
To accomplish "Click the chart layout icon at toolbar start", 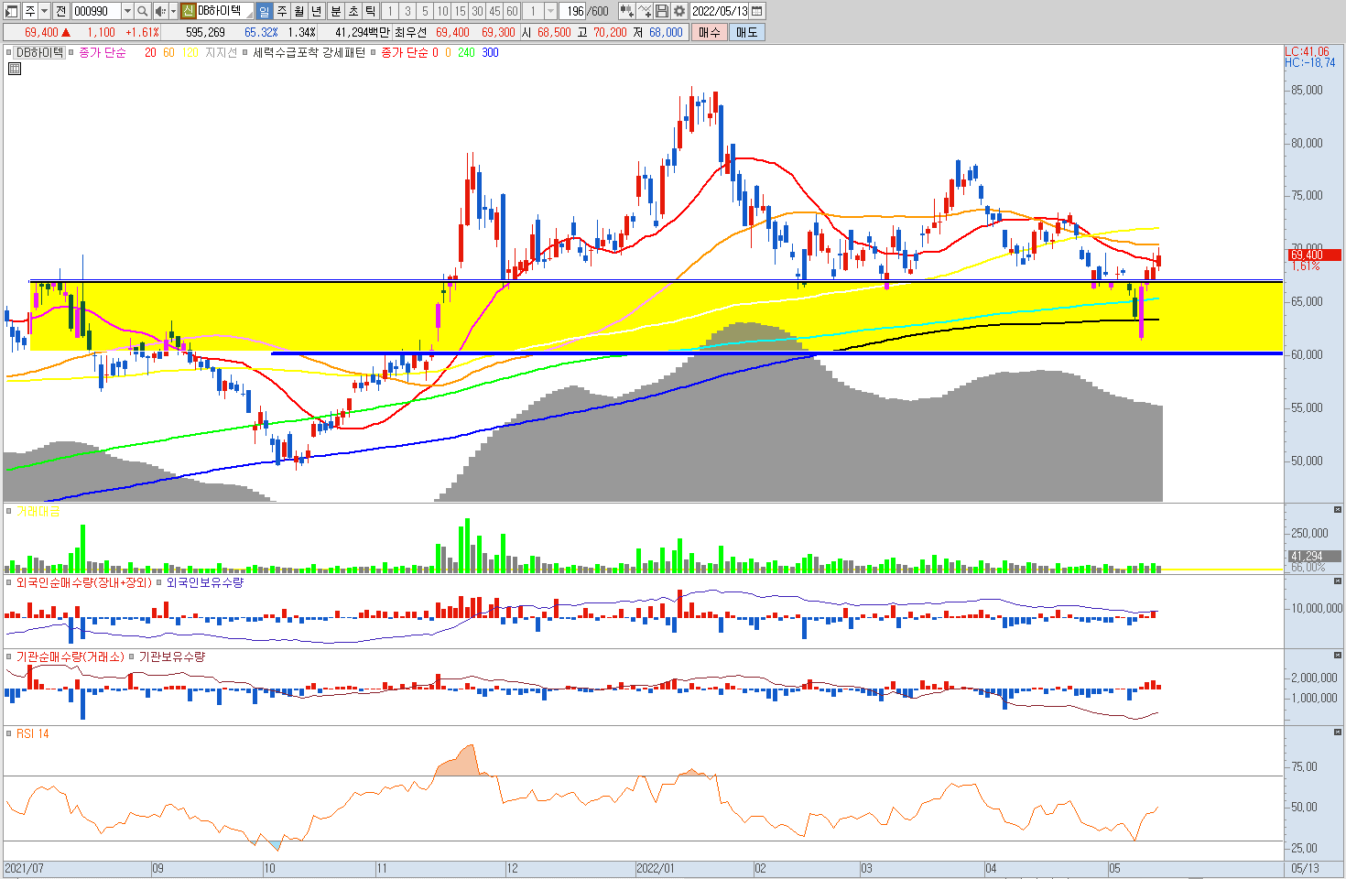I will (x=12, y=11).
